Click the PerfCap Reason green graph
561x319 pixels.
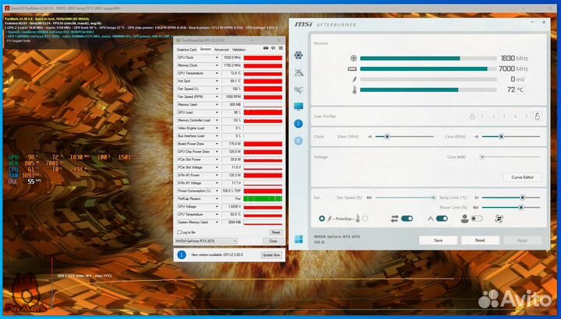click(x=263, y=198)
